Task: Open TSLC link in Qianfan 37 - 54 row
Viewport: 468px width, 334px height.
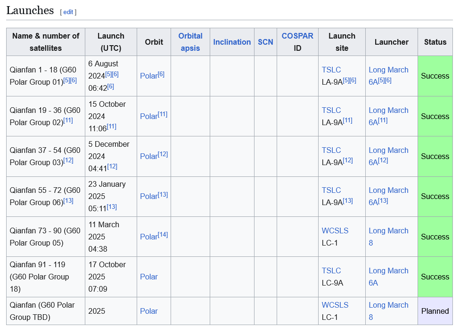Action: [331, 150]
